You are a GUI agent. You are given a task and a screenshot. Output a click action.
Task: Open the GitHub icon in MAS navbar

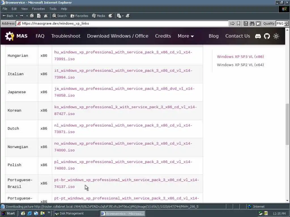point(267,36)
